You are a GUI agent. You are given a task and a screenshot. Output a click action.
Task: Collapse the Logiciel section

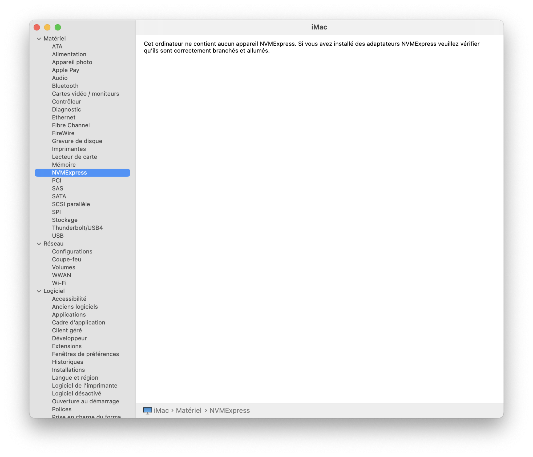point(39,291)
